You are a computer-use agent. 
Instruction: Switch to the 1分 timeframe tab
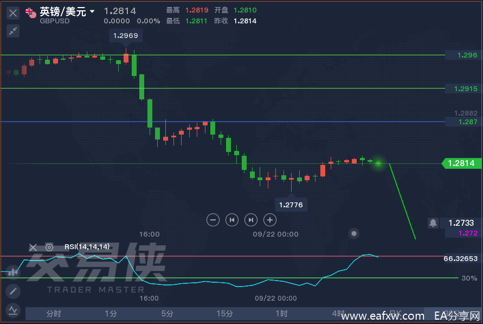coord(111,314)
